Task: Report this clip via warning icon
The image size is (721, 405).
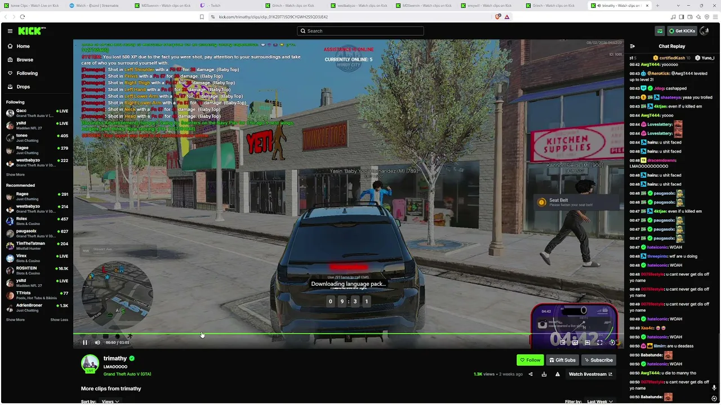Action: point(558,374)
